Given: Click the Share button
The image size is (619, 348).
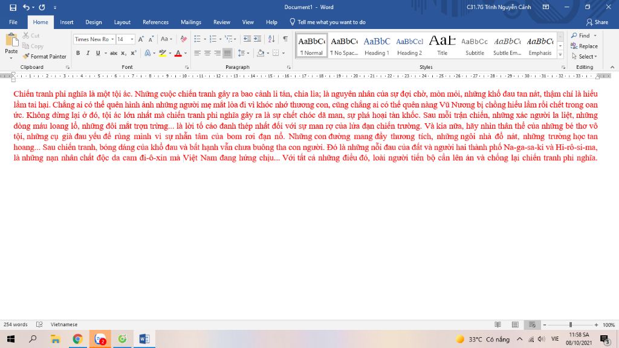Looking at the screenshot, I should tap(597, 22).
